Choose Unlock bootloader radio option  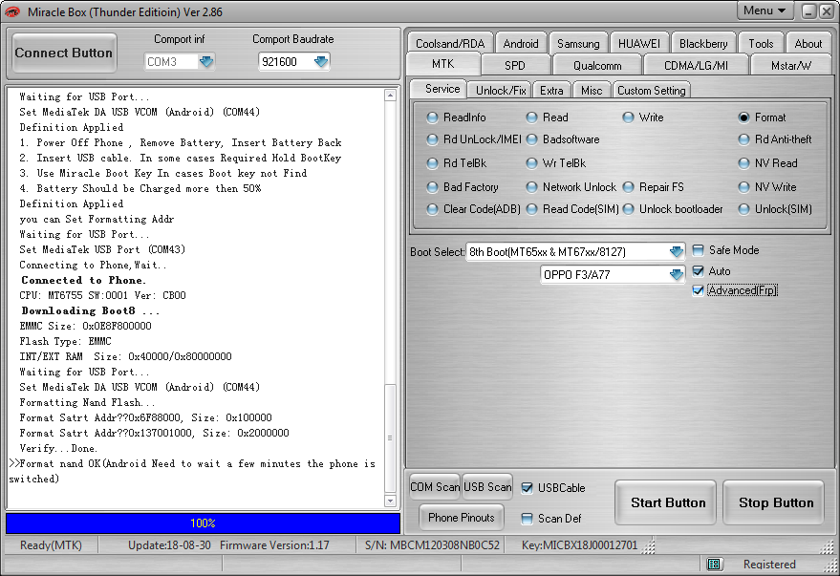click(629, 209)
